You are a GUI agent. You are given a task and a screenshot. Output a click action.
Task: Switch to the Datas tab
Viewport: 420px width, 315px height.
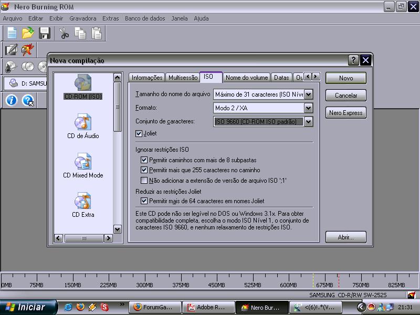(281, 78)
